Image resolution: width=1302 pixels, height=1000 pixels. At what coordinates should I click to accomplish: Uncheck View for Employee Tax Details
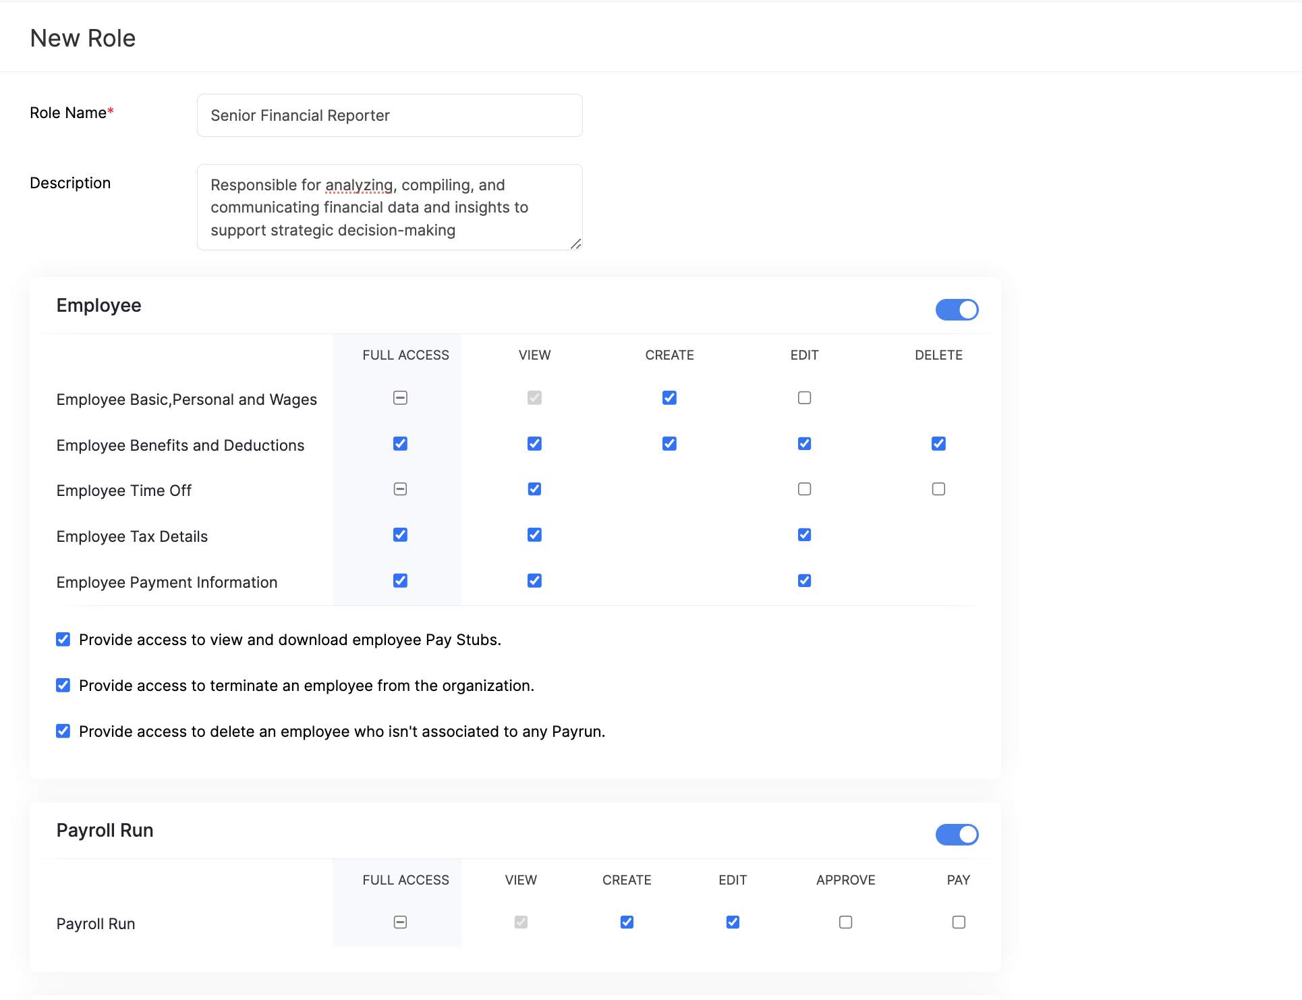534,534
